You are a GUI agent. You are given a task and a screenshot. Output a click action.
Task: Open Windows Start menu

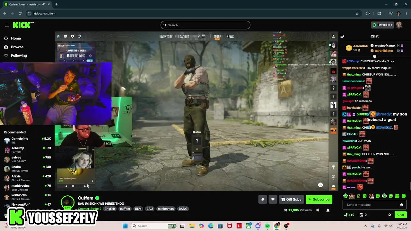(x=125, y=226)
